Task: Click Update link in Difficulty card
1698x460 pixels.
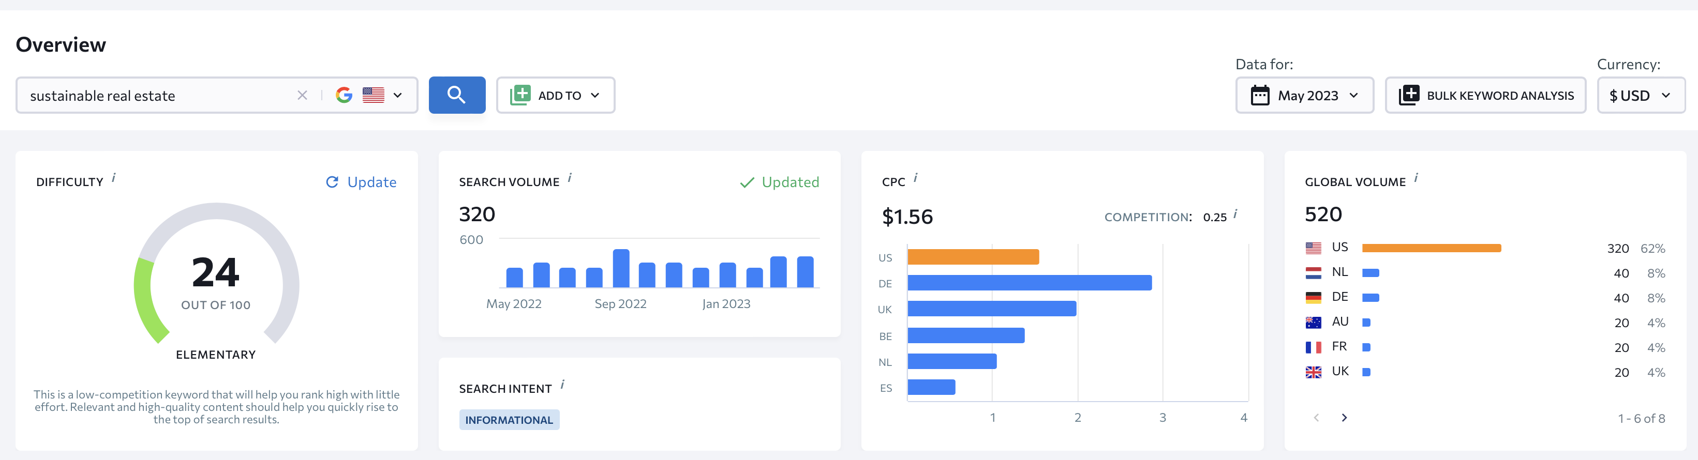Action: click(x=362, y=182)
